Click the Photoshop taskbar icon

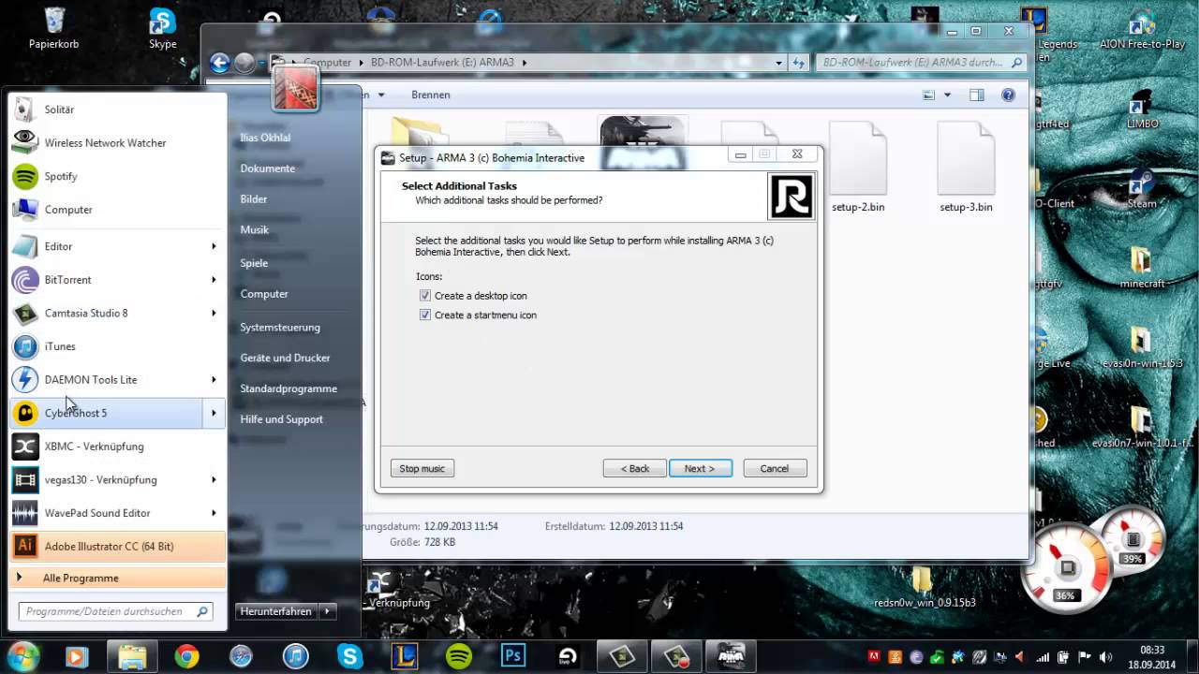coord(513,656)
